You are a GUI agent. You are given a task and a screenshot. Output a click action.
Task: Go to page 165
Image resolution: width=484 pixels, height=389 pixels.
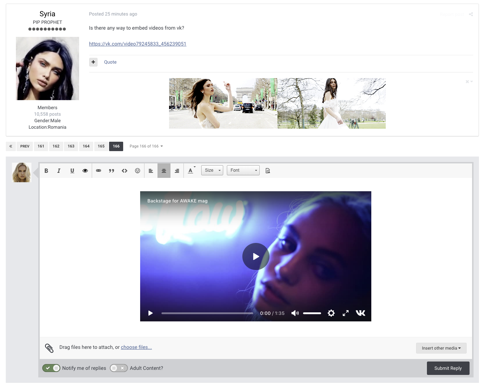101,146
